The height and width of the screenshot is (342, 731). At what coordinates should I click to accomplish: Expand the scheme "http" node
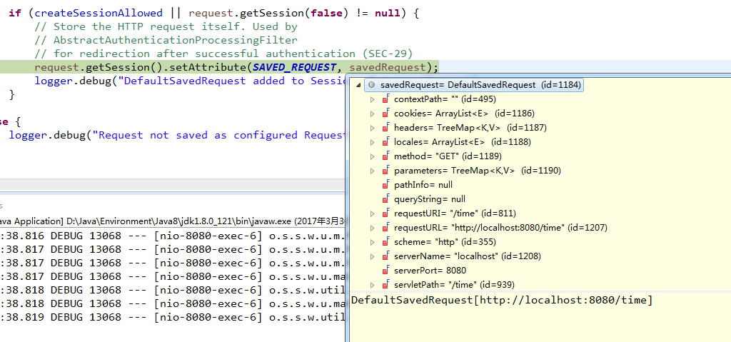(372, 242)
